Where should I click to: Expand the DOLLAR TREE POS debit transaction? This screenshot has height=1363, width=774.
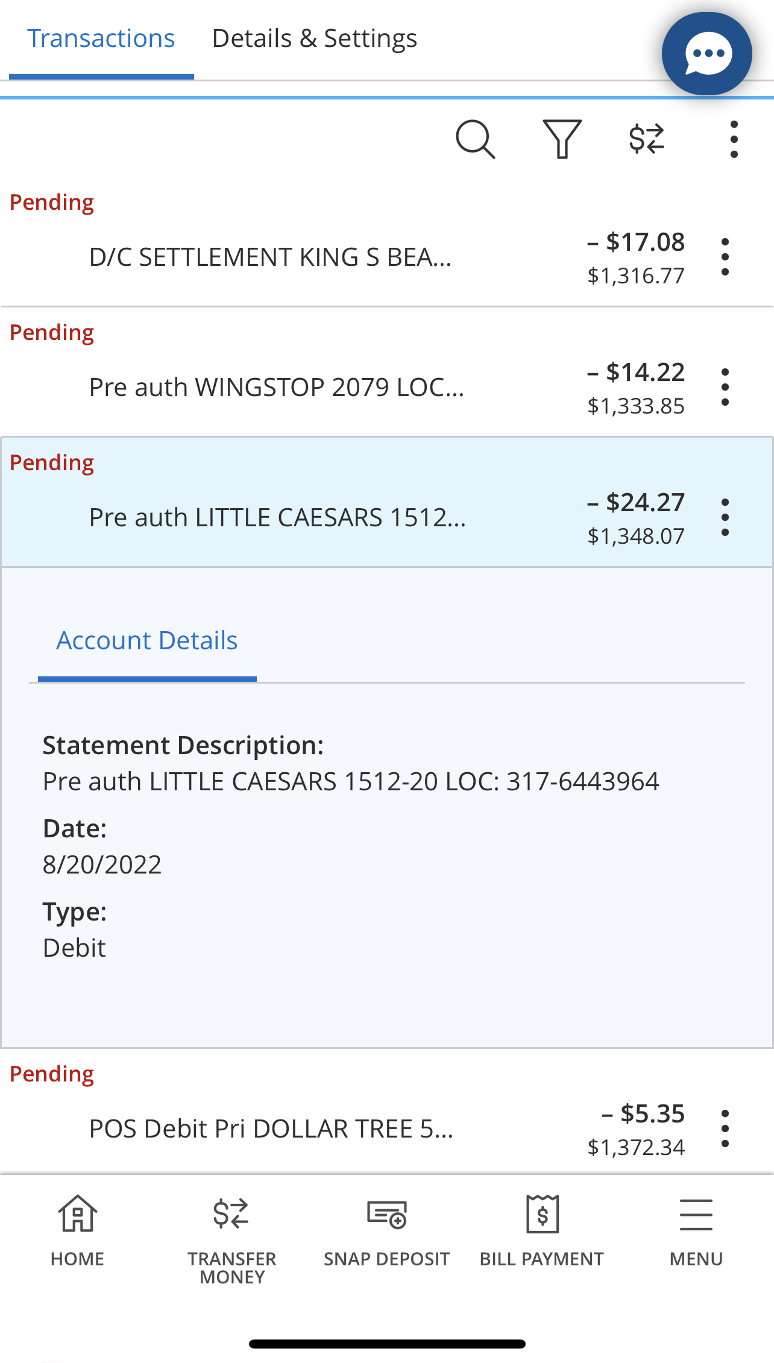click(271, 1129)
